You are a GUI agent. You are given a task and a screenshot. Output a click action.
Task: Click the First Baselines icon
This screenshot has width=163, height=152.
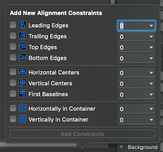coord(23,94)
